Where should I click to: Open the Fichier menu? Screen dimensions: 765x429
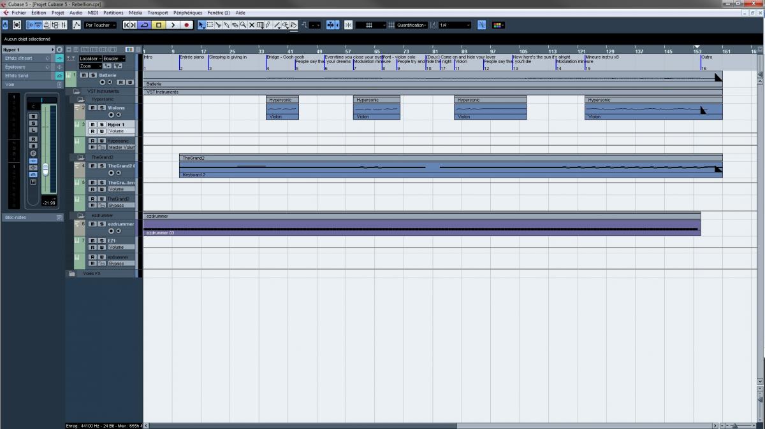[x=18, y=13]
